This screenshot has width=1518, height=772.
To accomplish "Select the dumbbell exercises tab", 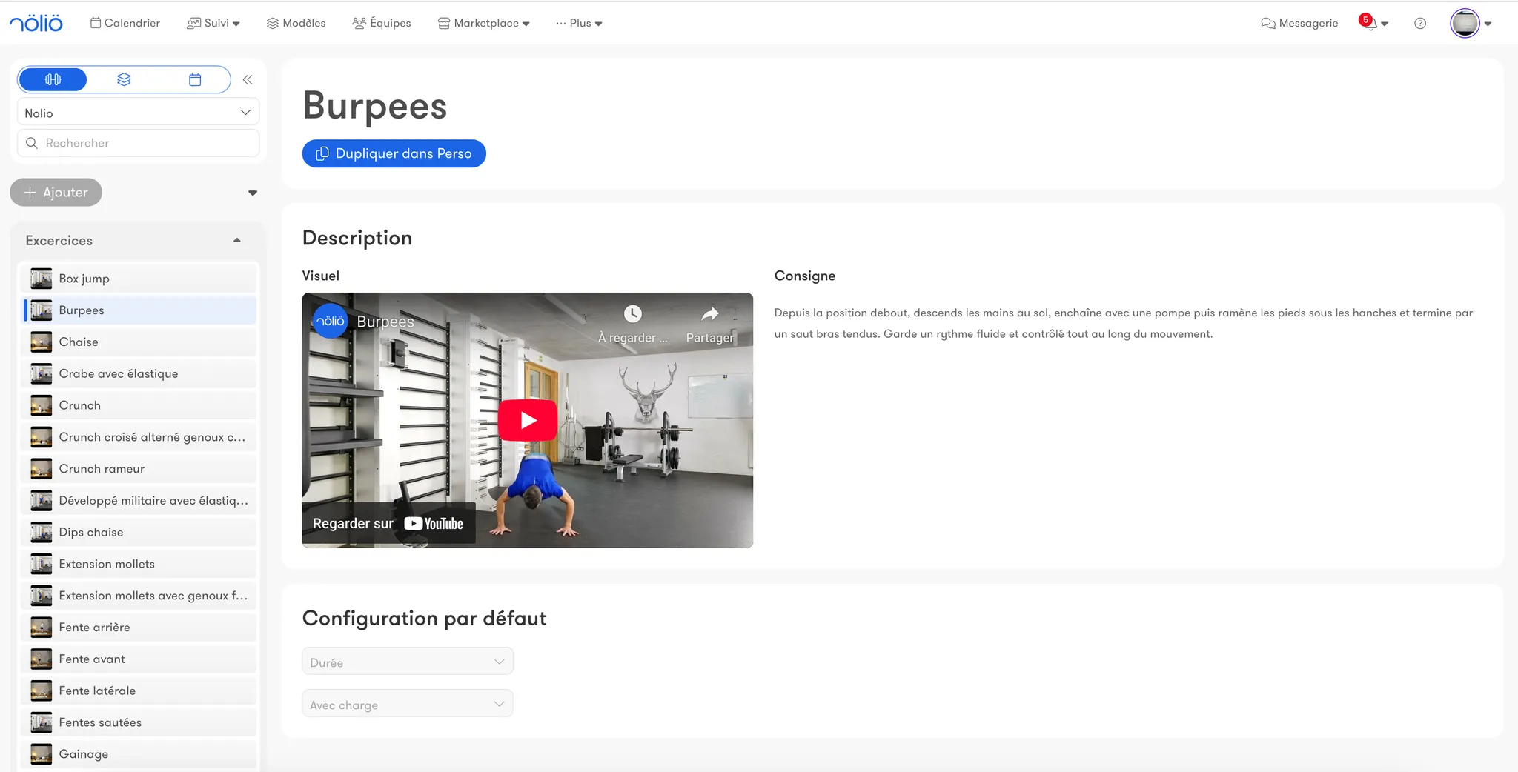I will point(53,79).
